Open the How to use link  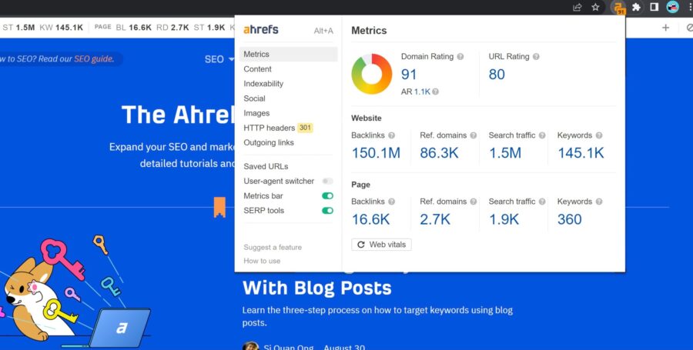(262, 261)
